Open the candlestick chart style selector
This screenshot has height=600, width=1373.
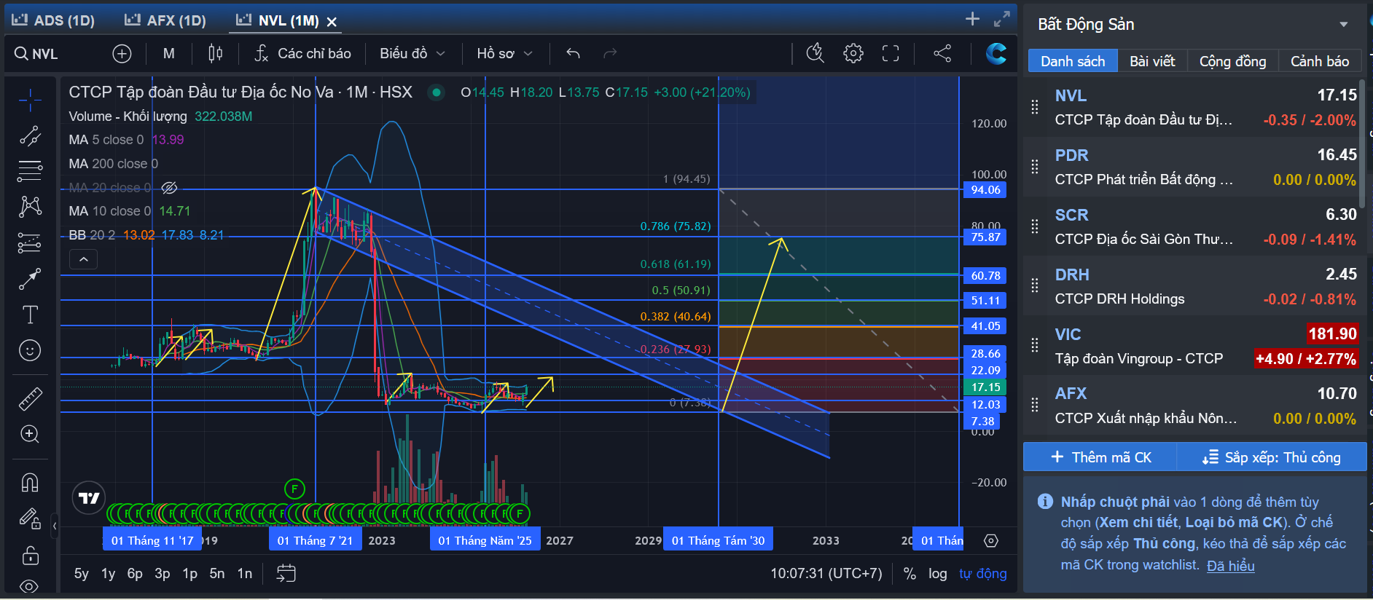coord(215,53)
